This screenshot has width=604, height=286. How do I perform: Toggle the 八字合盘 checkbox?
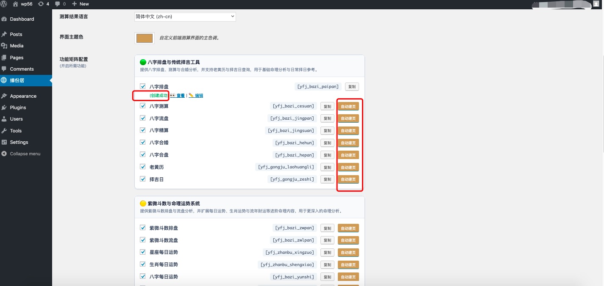click(x=143, y=154)
